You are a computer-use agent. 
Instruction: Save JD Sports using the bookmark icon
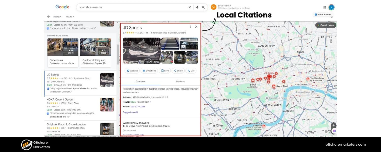click(x=164, y=71)
